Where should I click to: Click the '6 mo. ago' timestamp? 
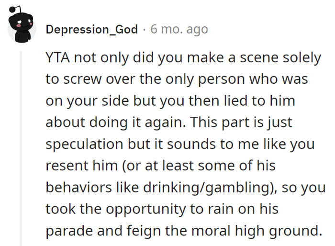pos(179,29)
